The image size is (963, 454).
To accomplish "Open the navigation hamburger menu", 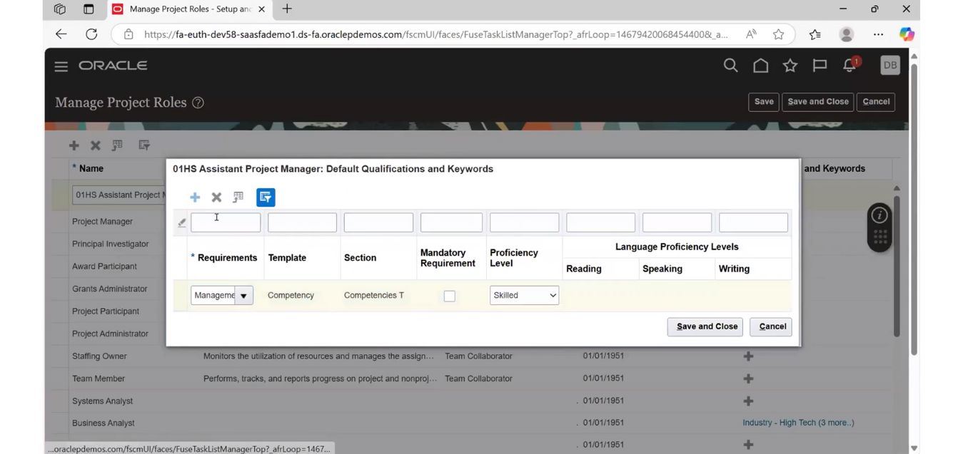I will (x=61, y=65).
